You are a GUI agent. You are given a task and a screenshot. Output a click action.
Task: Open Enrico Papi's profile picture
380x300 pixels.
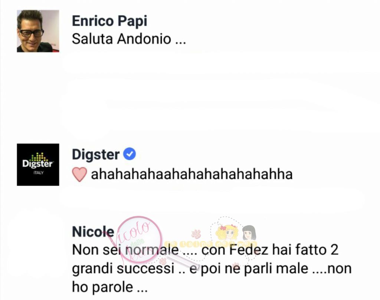click(38, 31)
